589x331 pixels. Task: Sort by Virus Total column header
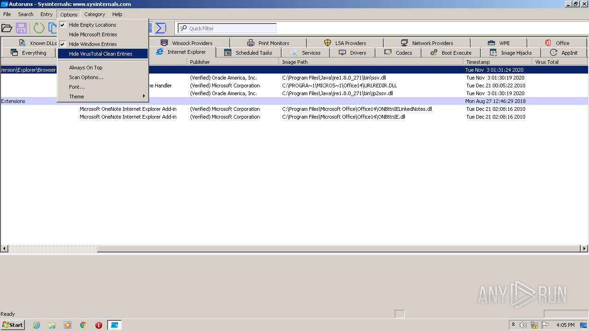[560, 62]
